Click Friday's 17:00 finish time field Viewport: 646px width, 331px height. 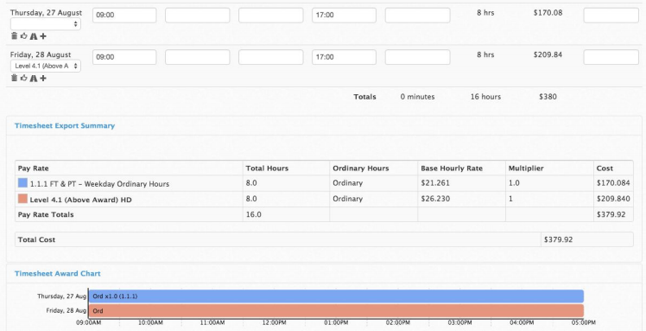[x=344, y=57]
